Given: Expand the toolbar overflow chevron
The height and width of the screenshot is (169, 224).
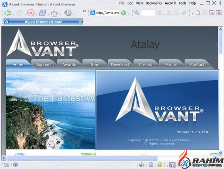Looking at the screenshot, I should pos(85,11).
